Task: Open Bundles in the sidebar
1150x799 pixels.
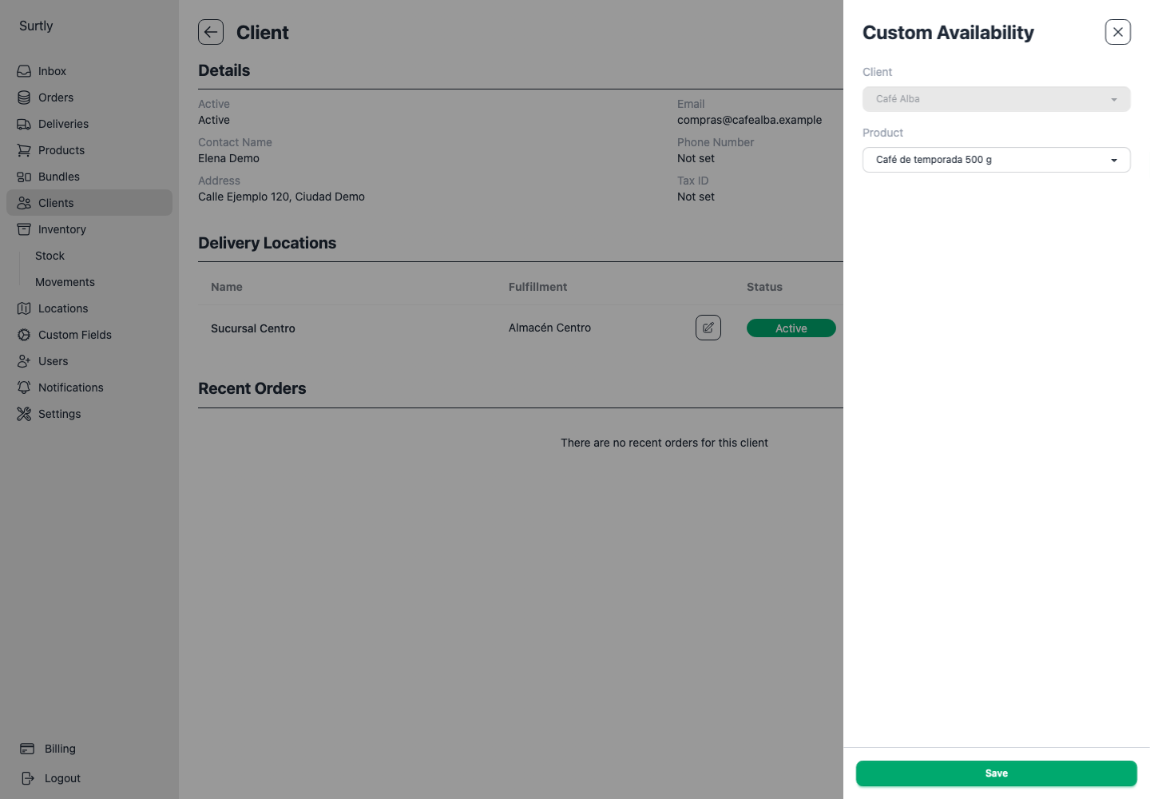Action: tap(89, 177)
